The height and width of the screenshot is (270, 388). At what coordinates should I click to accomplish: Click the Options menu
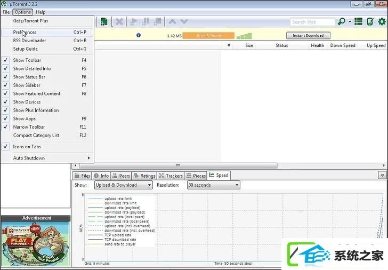pyautogui.click(x=23, y=12)
